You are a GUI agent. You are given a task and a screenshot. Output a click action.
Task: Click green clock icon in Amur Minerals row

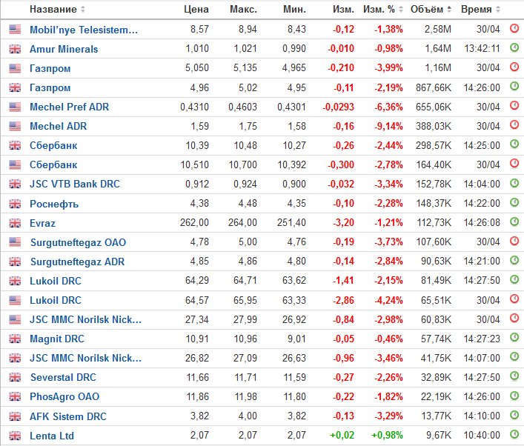click(x=514, y=47)
